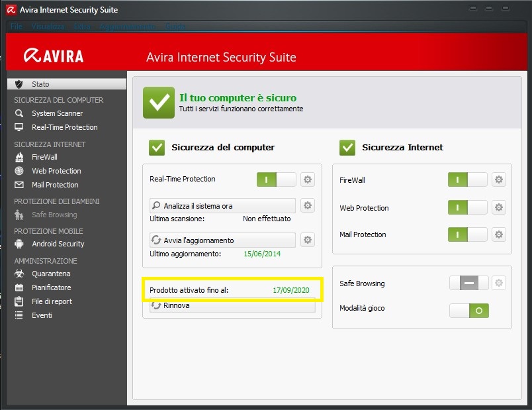
Task: Click the Android Security robot icon
Action: coord(19,244)
